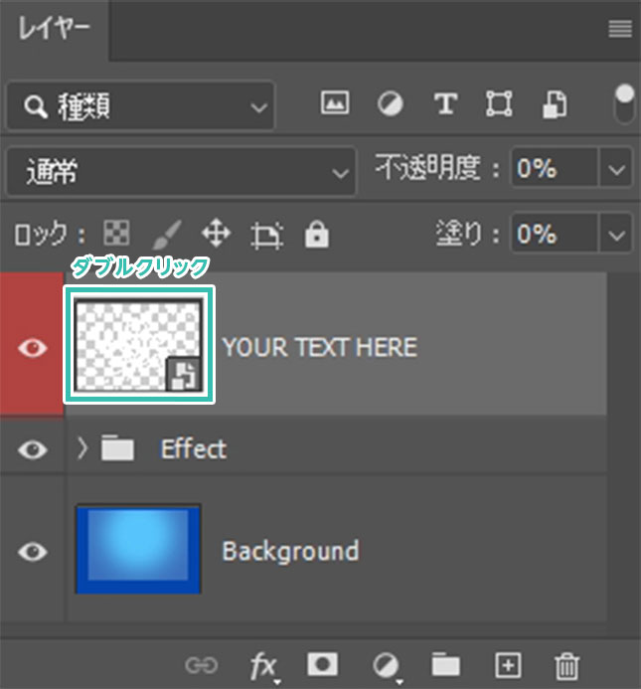Filter for smart object layers icon
This screenshot has width=641, height=689.
coord(554,104)
